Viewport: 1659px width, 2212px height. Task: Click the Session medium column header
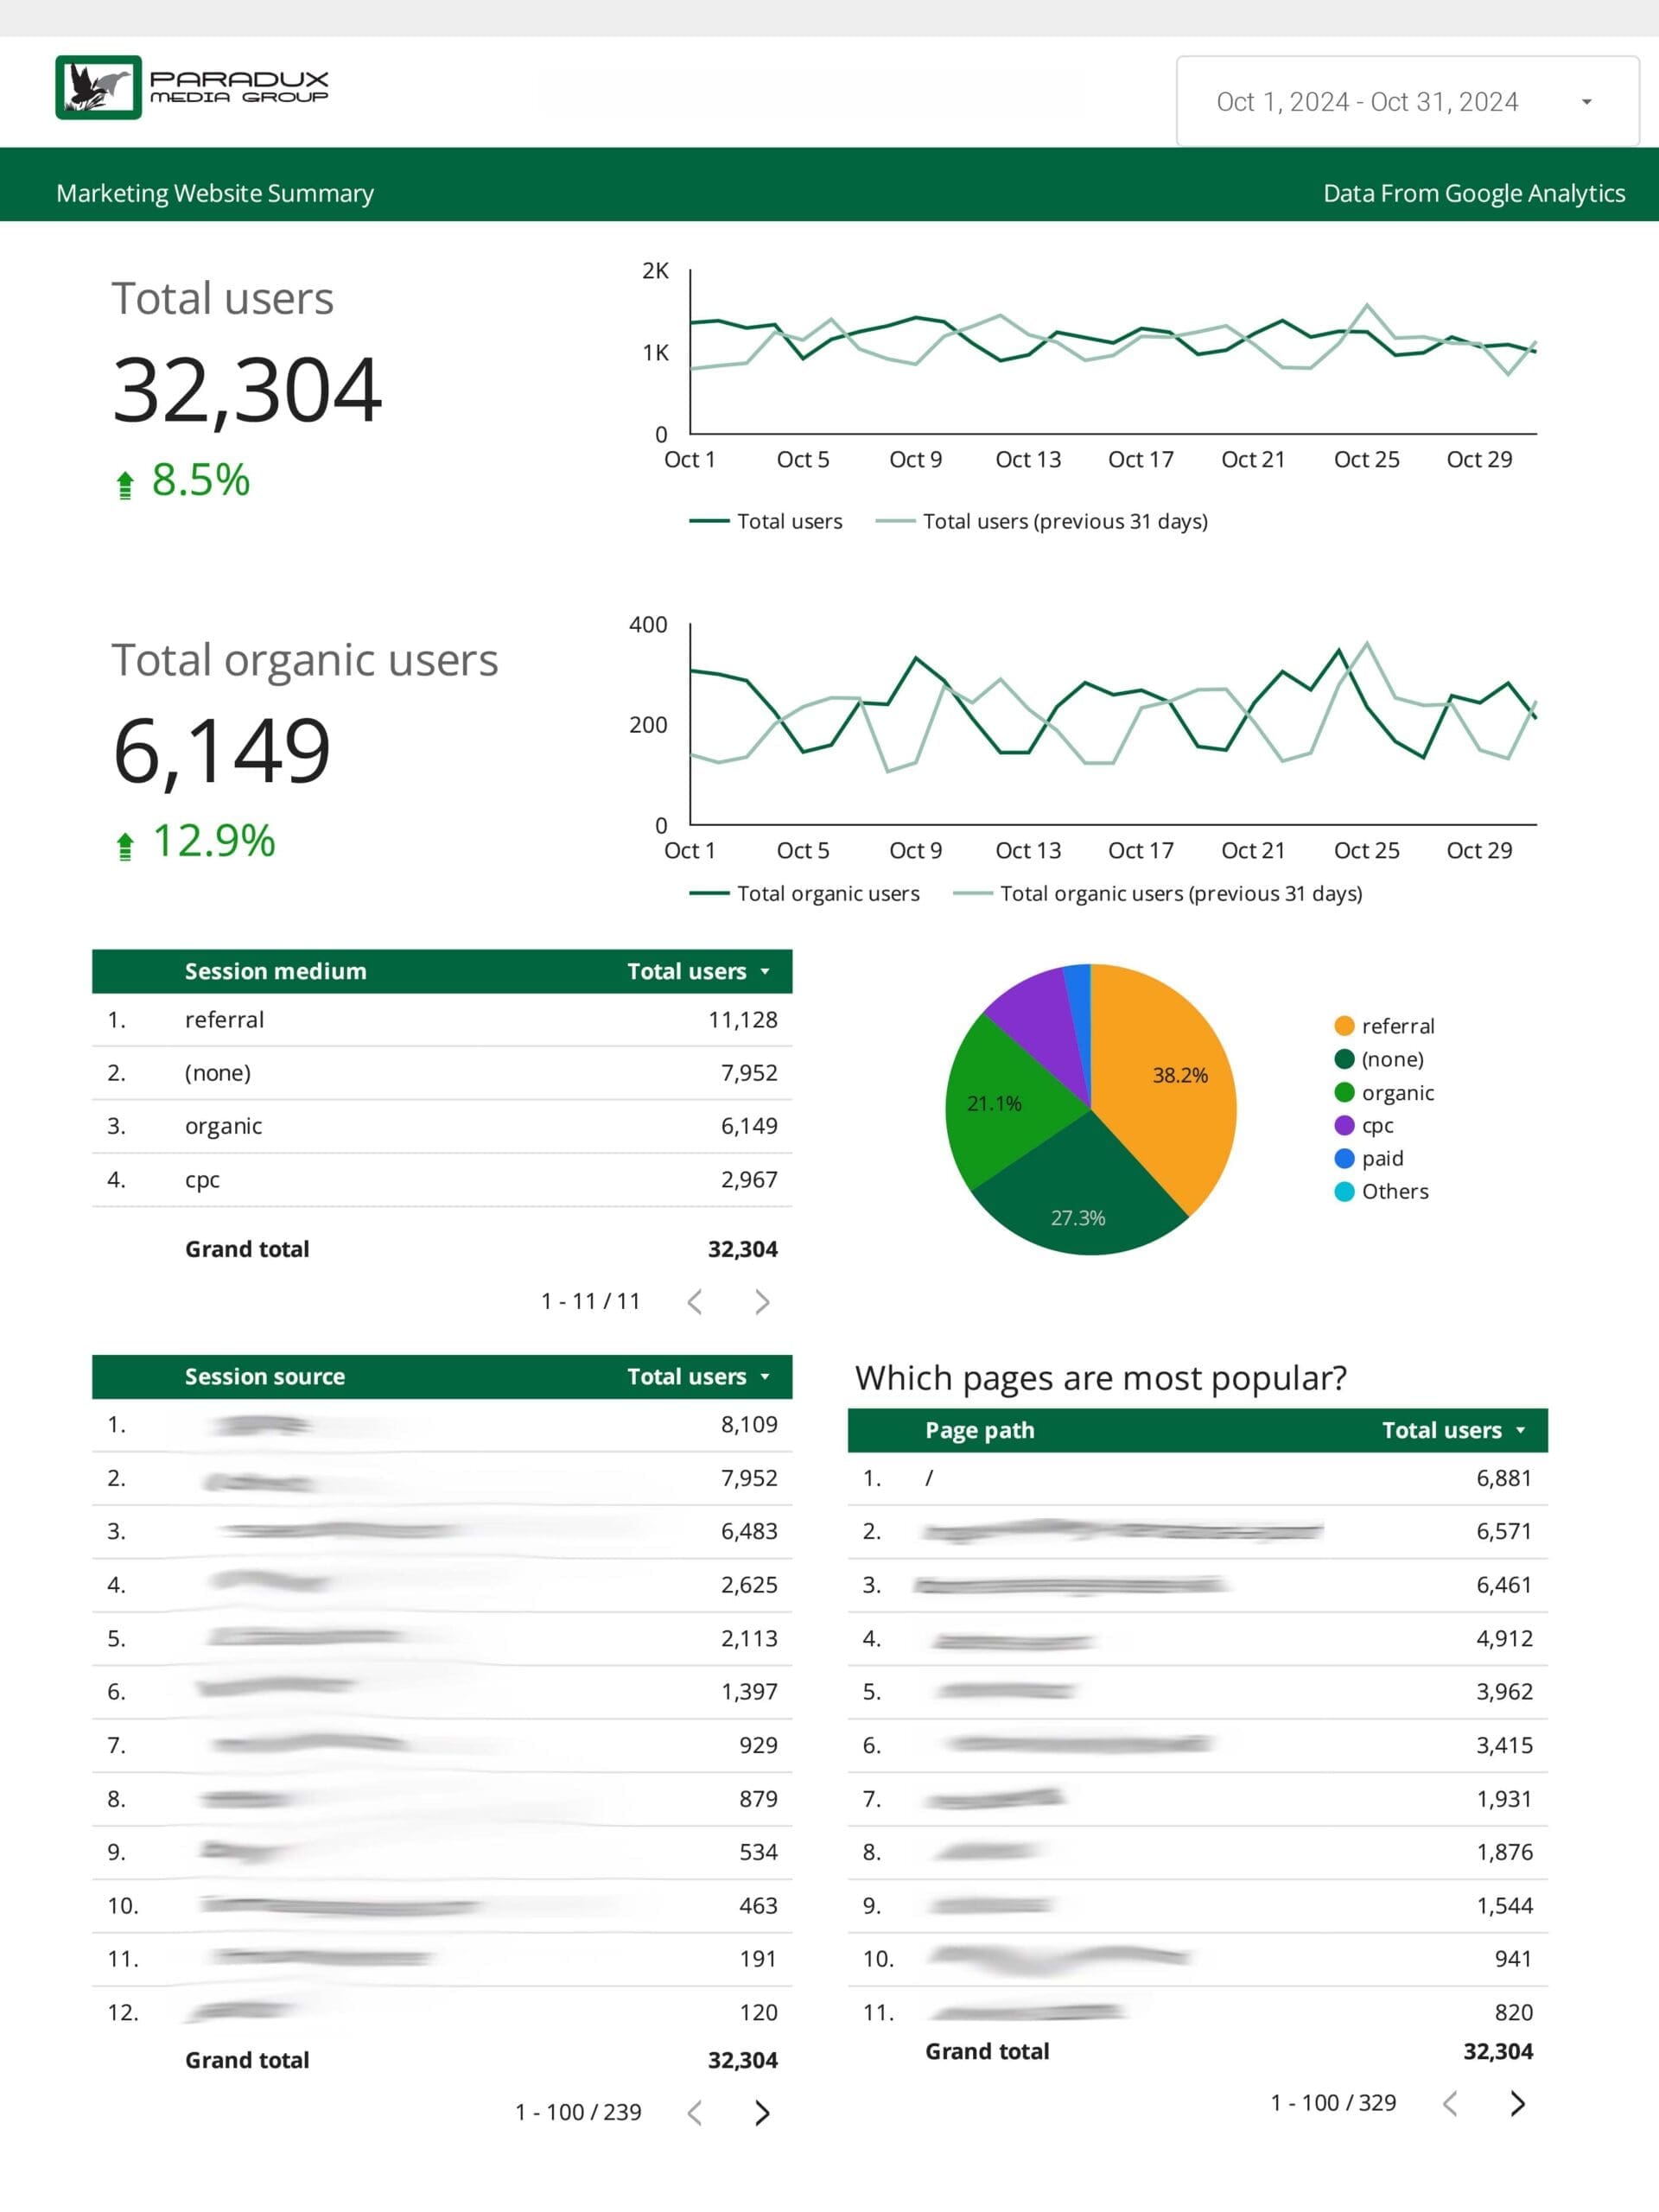(275, 971)
